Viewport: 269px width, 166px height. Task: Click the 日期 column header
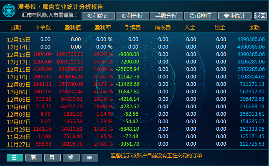point(15,27)
